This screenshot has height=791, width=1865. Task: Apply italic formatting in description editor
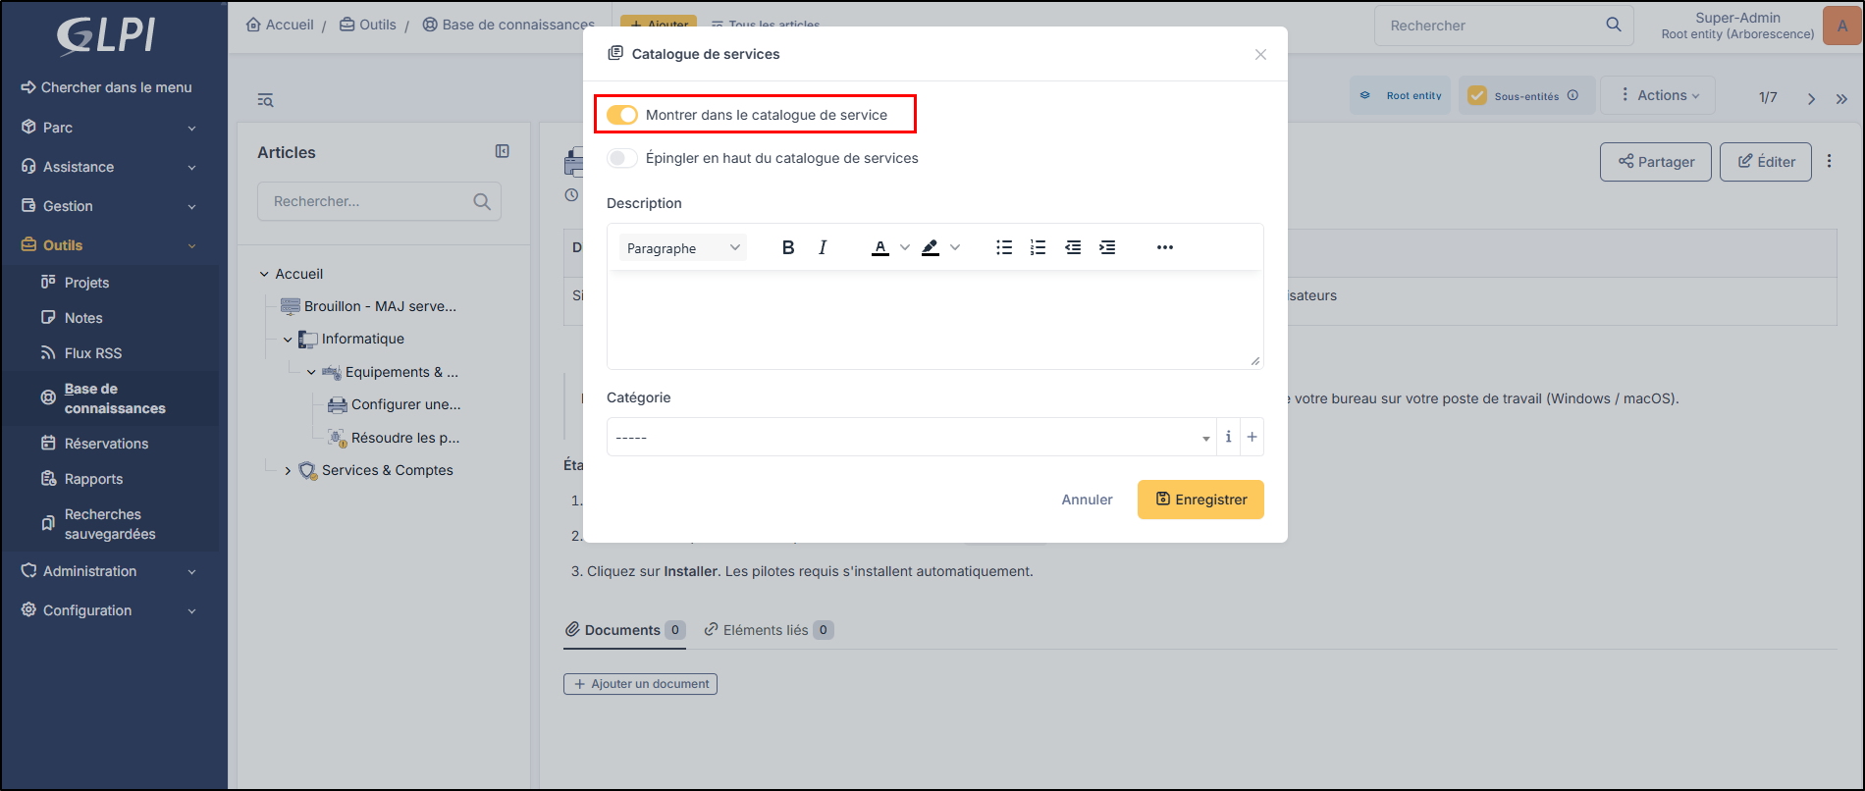[x=823, y=247]
